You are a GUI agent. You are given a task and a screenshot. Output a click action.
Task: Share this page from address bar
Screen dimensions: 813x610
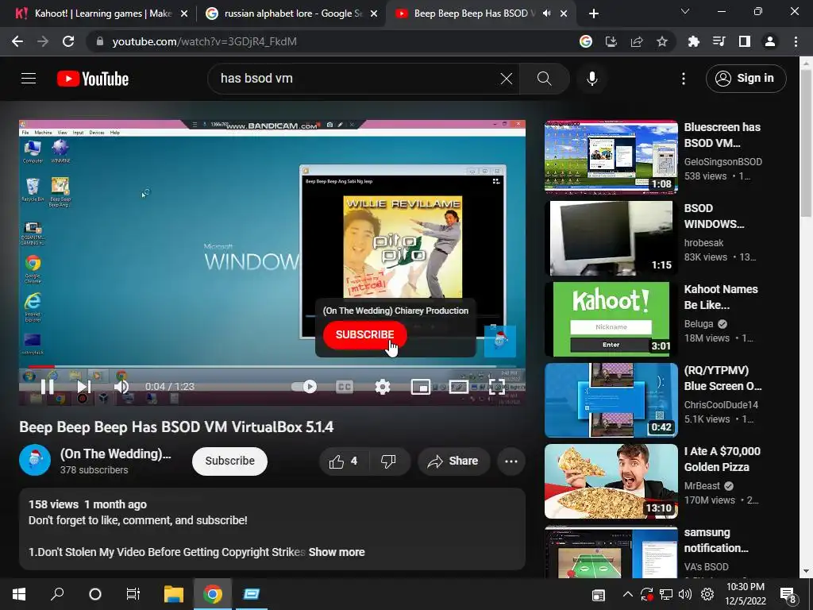click(637, 41)
